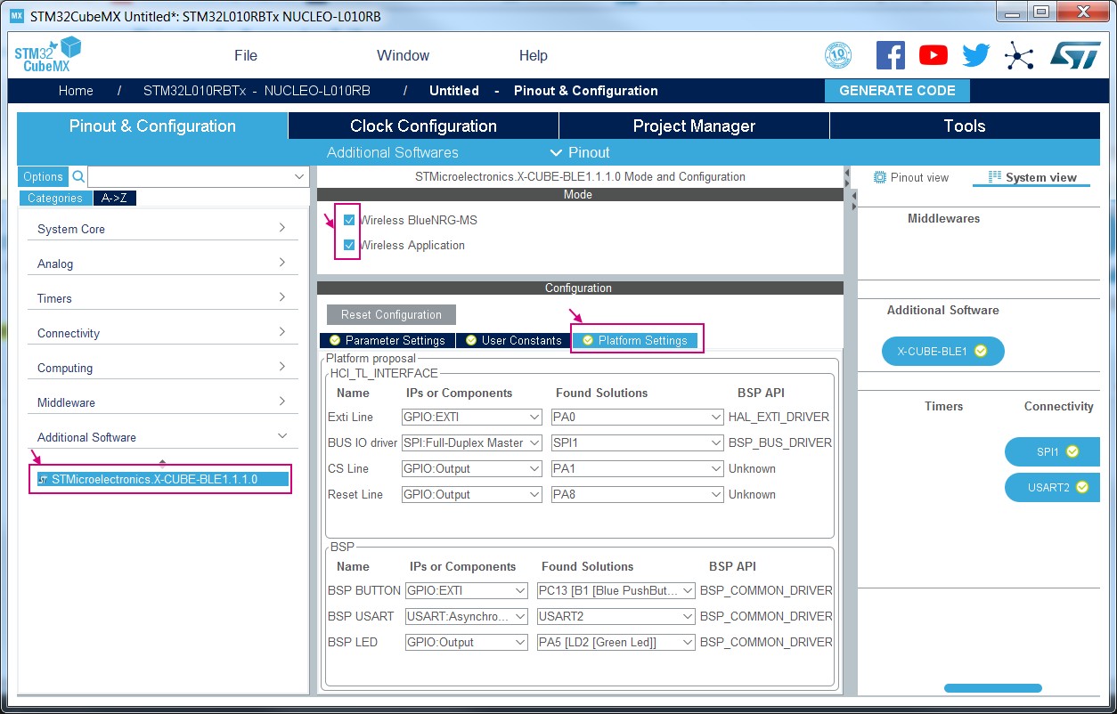Click the User Constants check icon

pyautogui.click(x=471, y=340)
